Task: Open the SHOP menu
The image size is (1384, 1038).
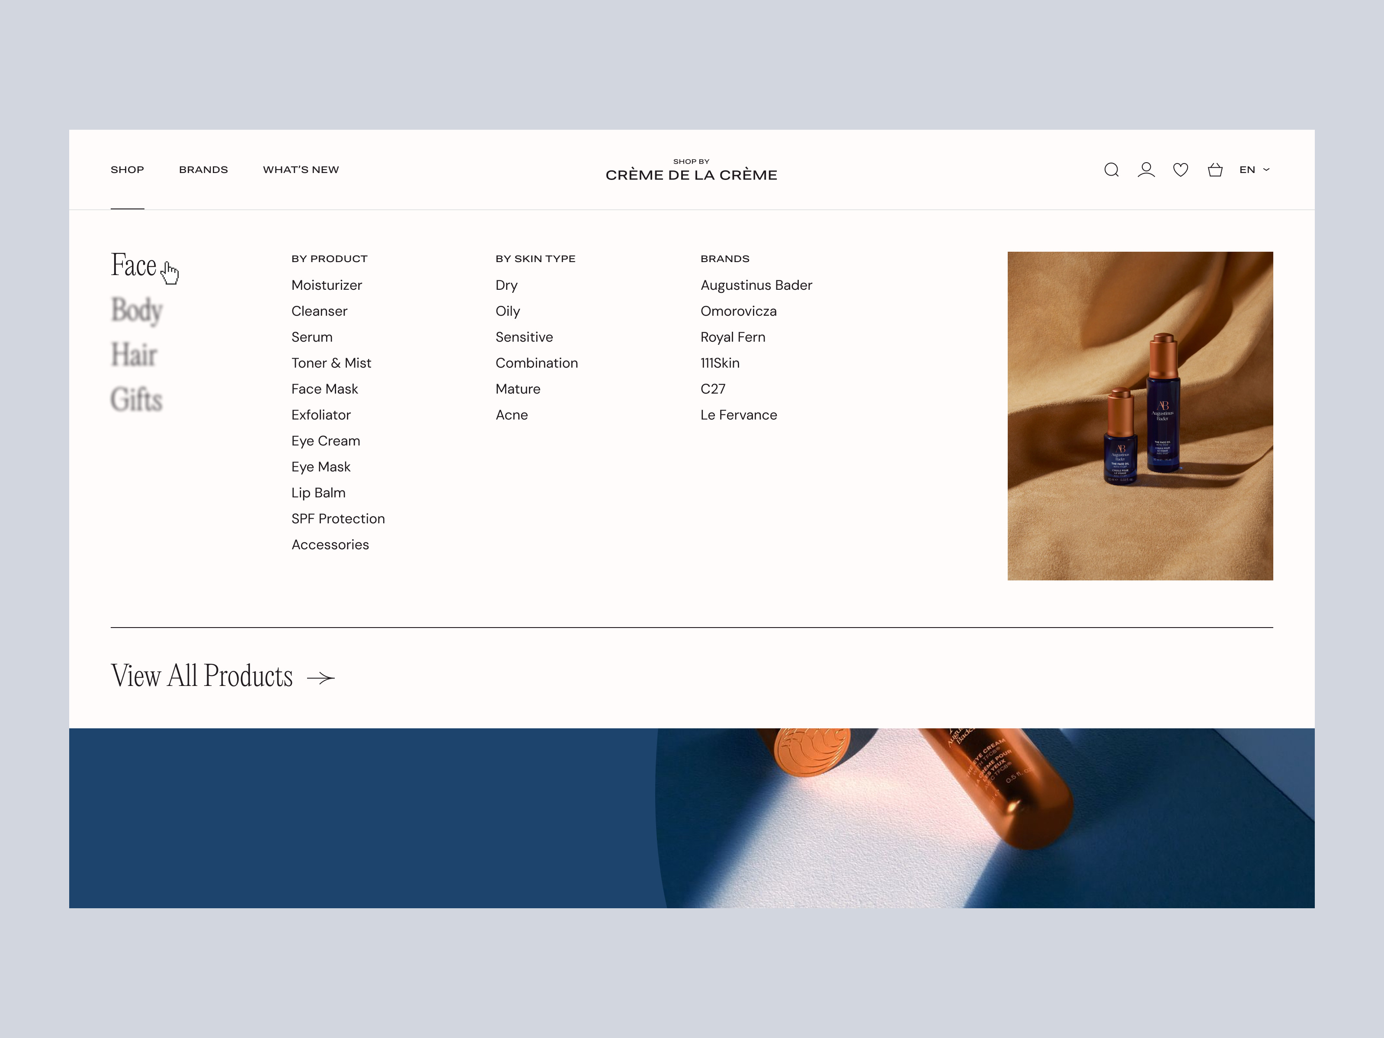Action: [x=127, y=169]
